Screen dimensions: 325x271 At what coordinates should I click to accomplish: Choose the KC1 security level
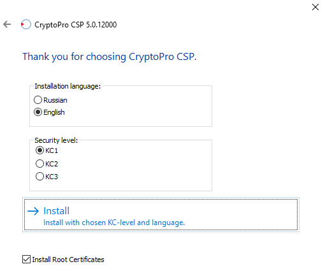[40, 150]
